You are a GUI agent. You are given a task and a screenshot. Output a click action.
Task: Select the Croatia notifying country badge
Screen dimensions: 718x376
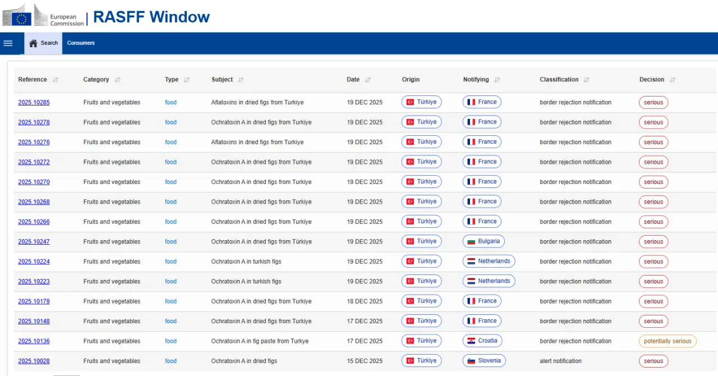pos(482,341)
